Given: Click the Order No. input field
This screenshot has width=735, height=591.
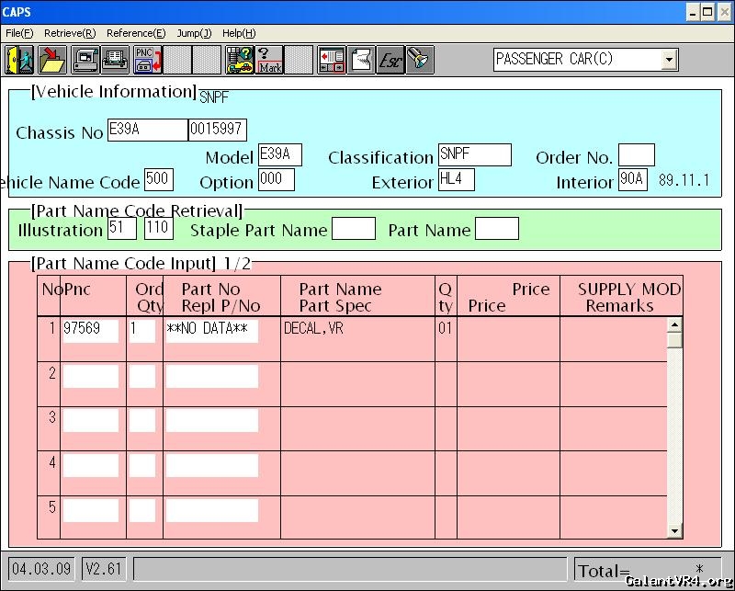Looking at the screenshot, I should tap(636, 155).
